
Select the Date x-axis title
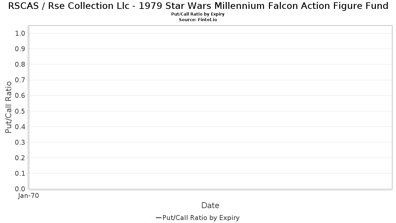click(x=210, y=205)
